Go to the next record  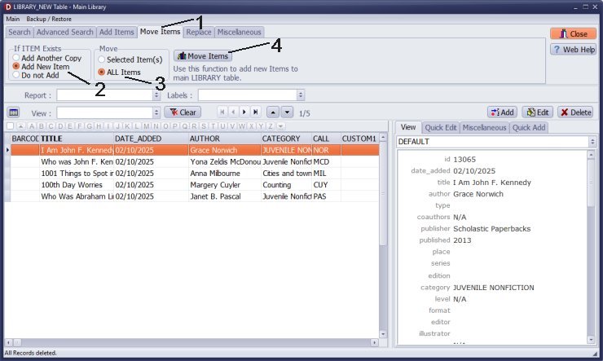244,112
